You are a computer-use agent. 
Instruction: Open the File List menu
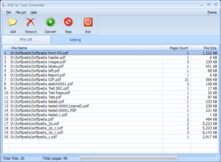pos(21,12)
